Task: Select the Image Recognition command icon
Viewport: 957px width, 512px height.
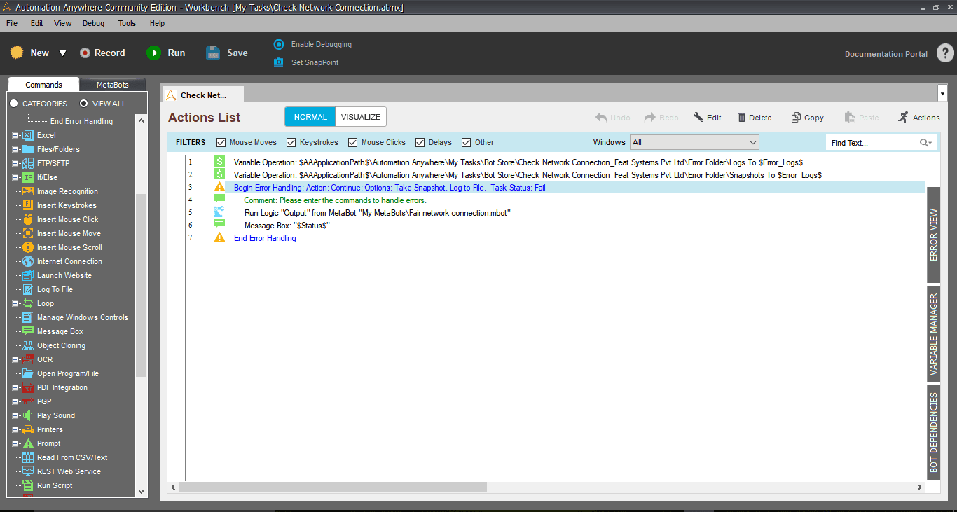Action: [28, 191]
